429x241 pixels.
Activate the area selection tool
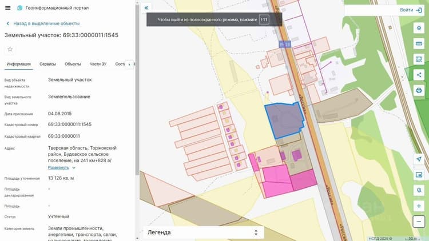[419, 59]
